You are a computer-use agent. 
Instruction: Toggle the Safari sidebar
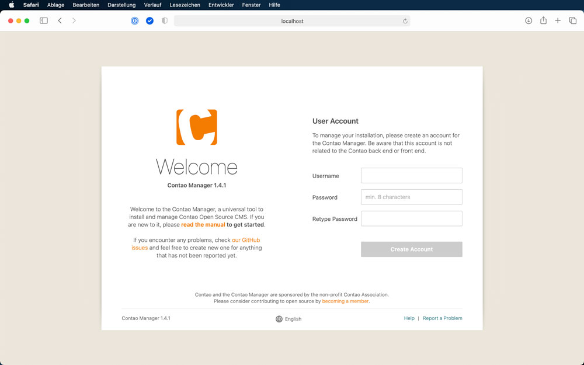click(x=44, y=21)
